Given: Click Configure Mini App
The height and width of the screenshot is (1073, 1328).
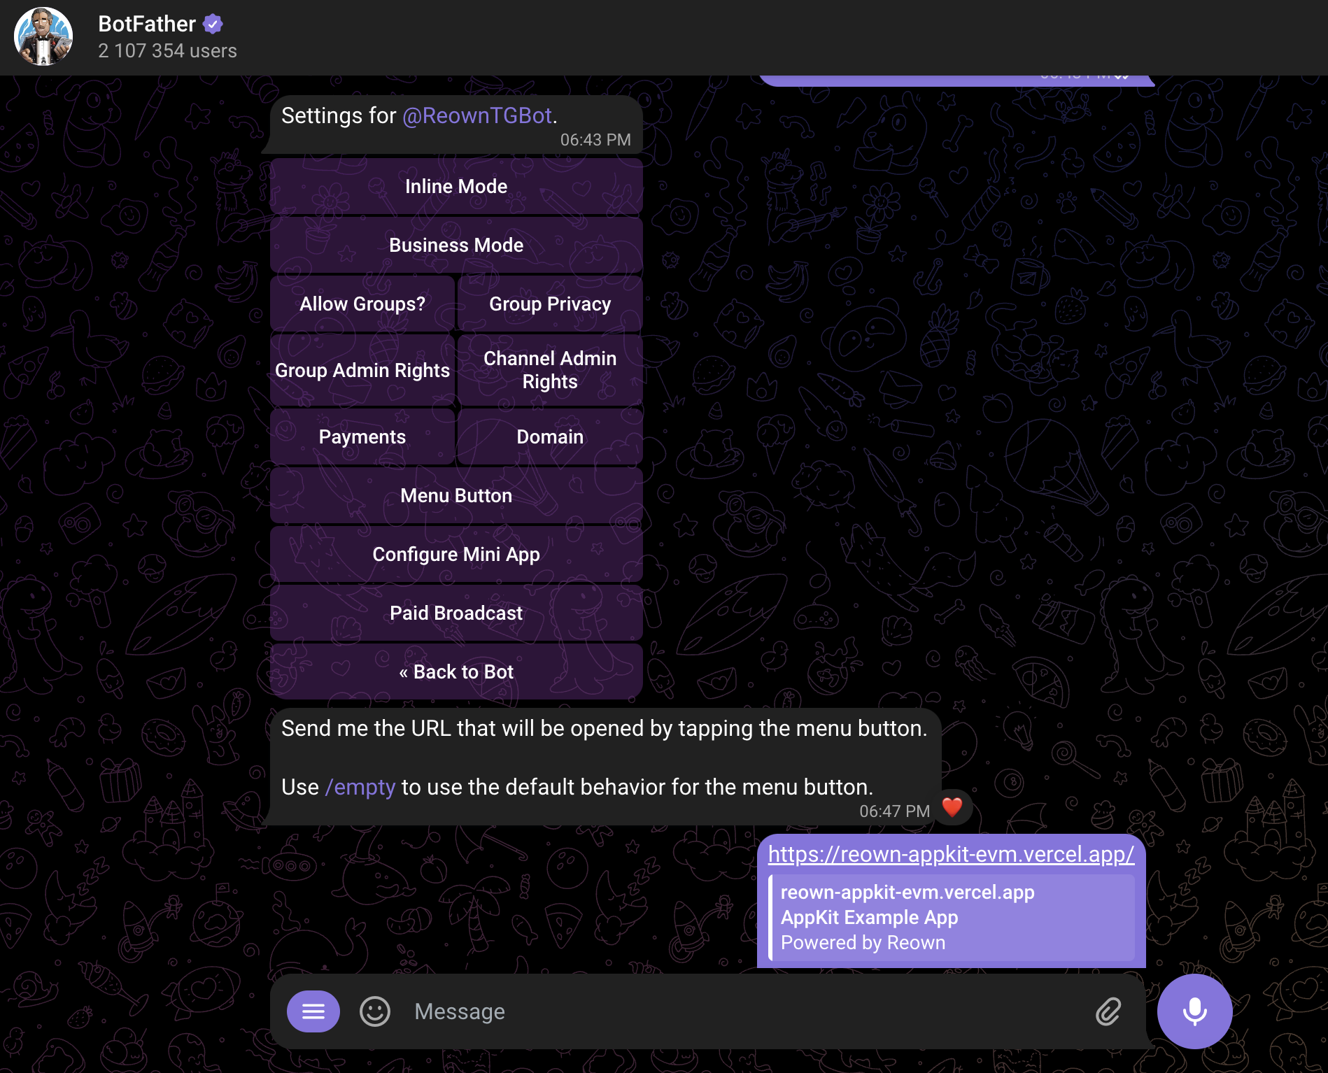Looking at the screenshot, I should [456, 554].
